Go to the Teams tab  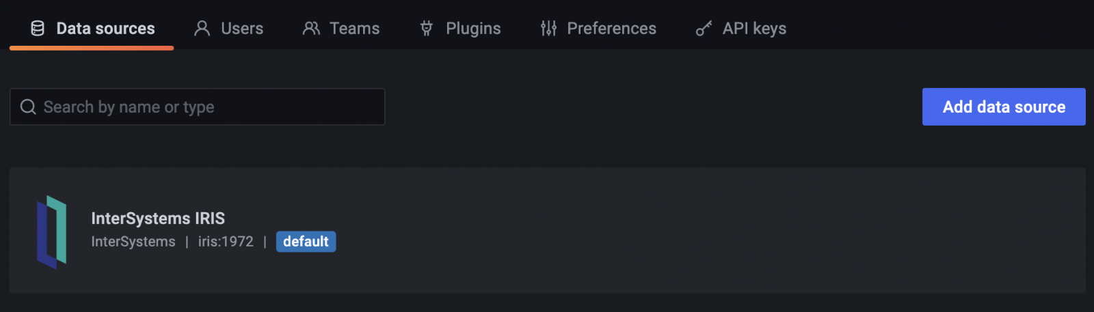click(x=354, y=28)
